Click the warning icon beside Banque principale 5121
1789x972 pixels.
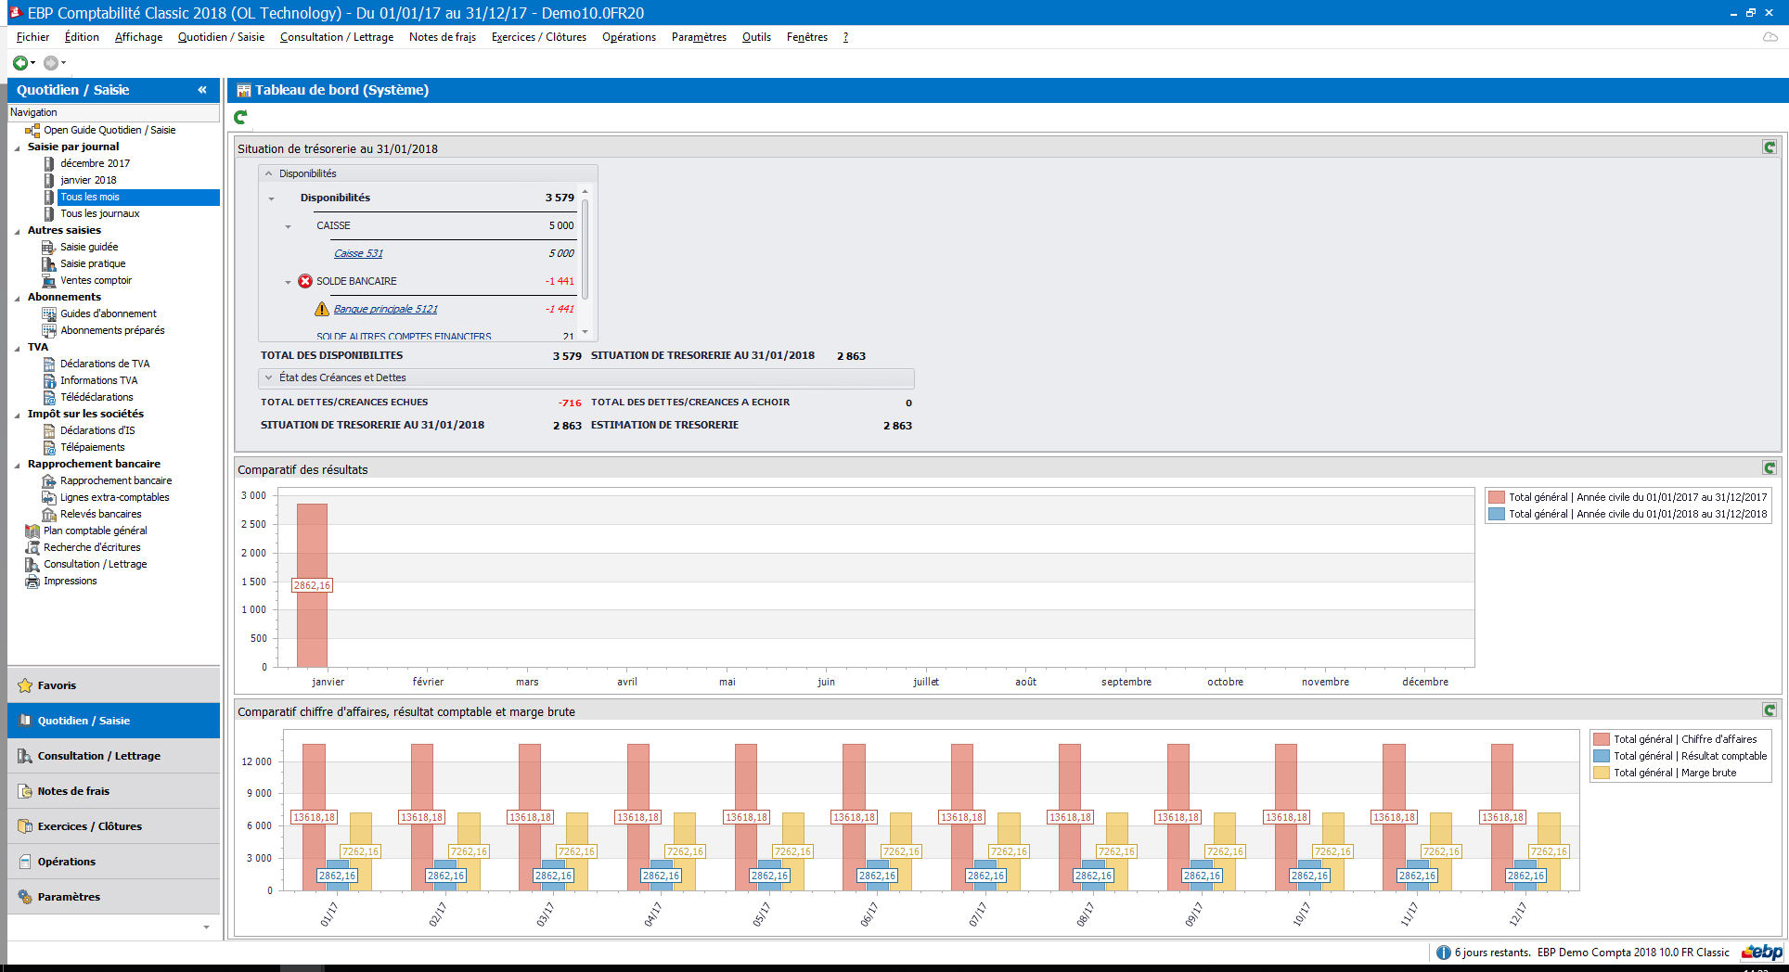tap(322, 309)
